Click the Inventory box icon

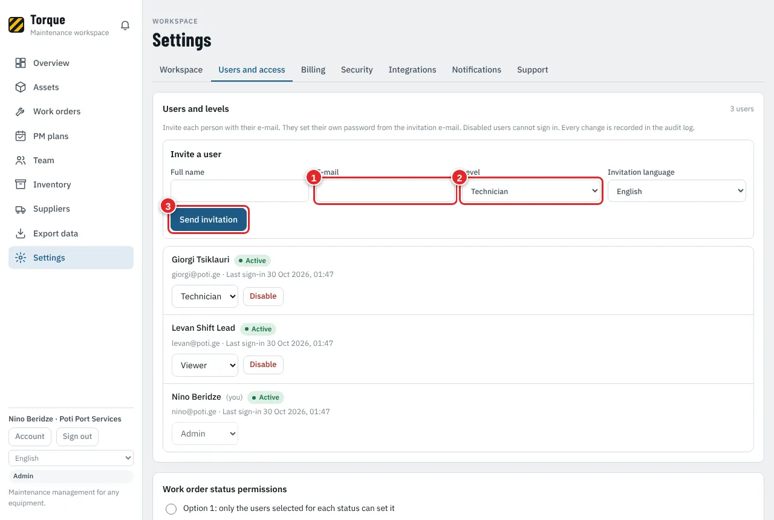point(21,184)
